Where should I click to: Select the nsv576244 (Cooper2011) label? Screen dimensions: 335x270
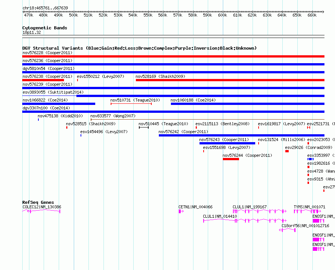pos(247,155)
